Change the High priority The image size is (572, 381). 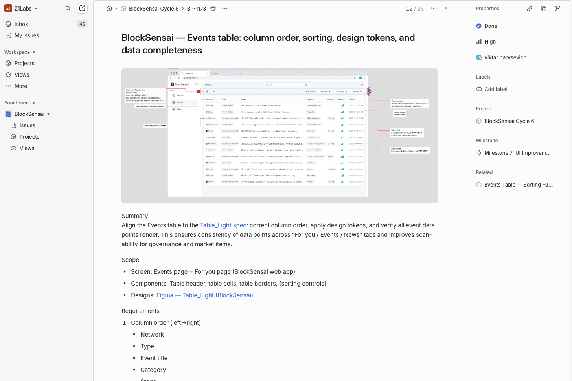coord(486,42)
